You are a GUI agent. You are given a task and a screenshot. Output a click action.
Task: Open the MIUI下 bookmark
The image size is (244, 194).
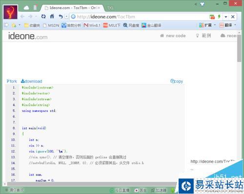112,25
